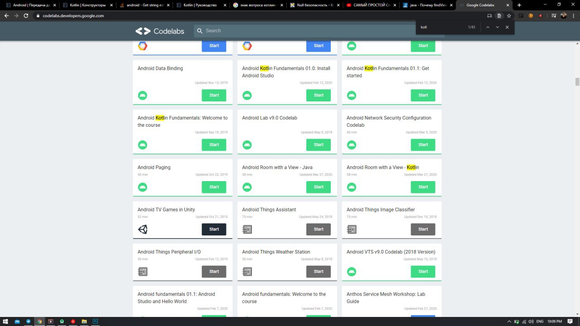
Task: Open File Explorer from the taskbar
Action: coord(84,321)
